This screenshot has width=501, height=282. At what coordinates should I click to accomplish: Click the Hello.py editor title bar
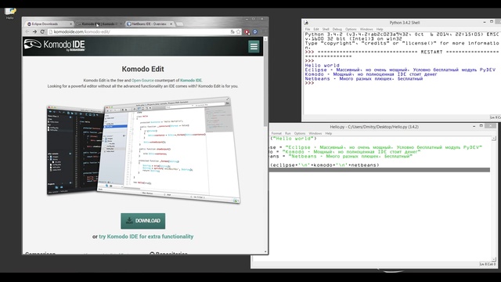pos(374,127)
